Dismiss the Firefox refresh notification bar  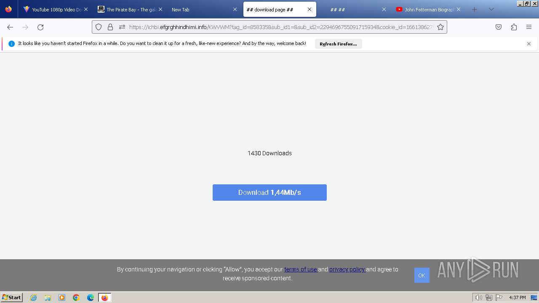(529, 44)
